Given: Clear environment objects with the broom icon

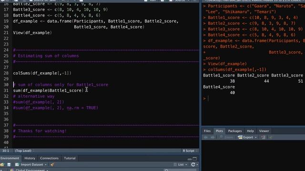Looking at the screenshot, I should 52,165.
